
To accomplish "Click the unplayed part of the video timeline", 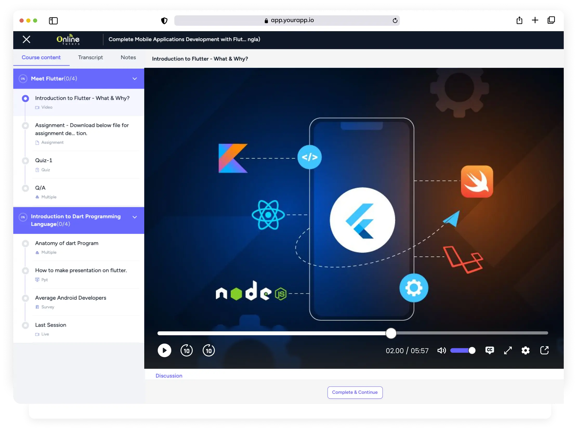I will pyautogui.click(x=472, y=333).
